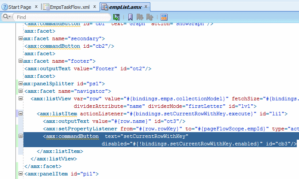
Task: Close the Start Page tab
Action: click(36, 7)
